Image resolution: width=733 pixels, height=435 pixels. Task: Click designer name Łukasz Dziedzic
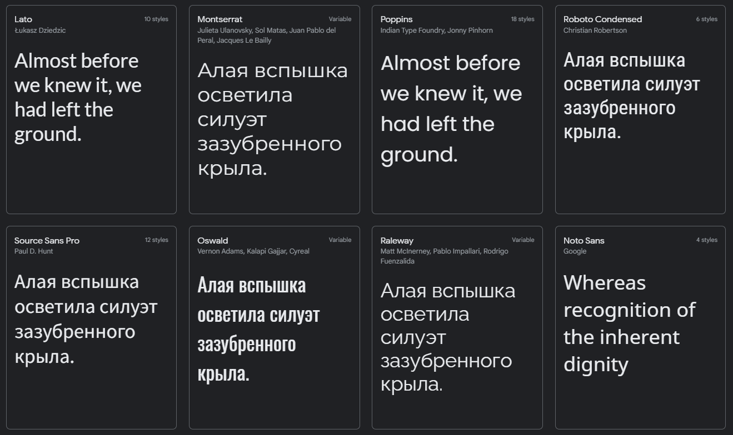pos(40,31)
